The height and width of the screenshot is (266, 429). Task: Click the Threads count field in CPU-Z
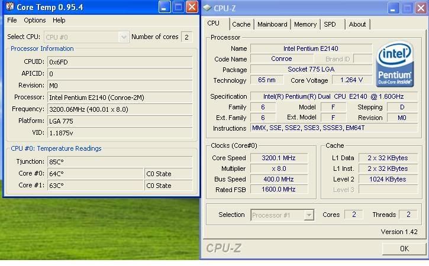point(408,215)
